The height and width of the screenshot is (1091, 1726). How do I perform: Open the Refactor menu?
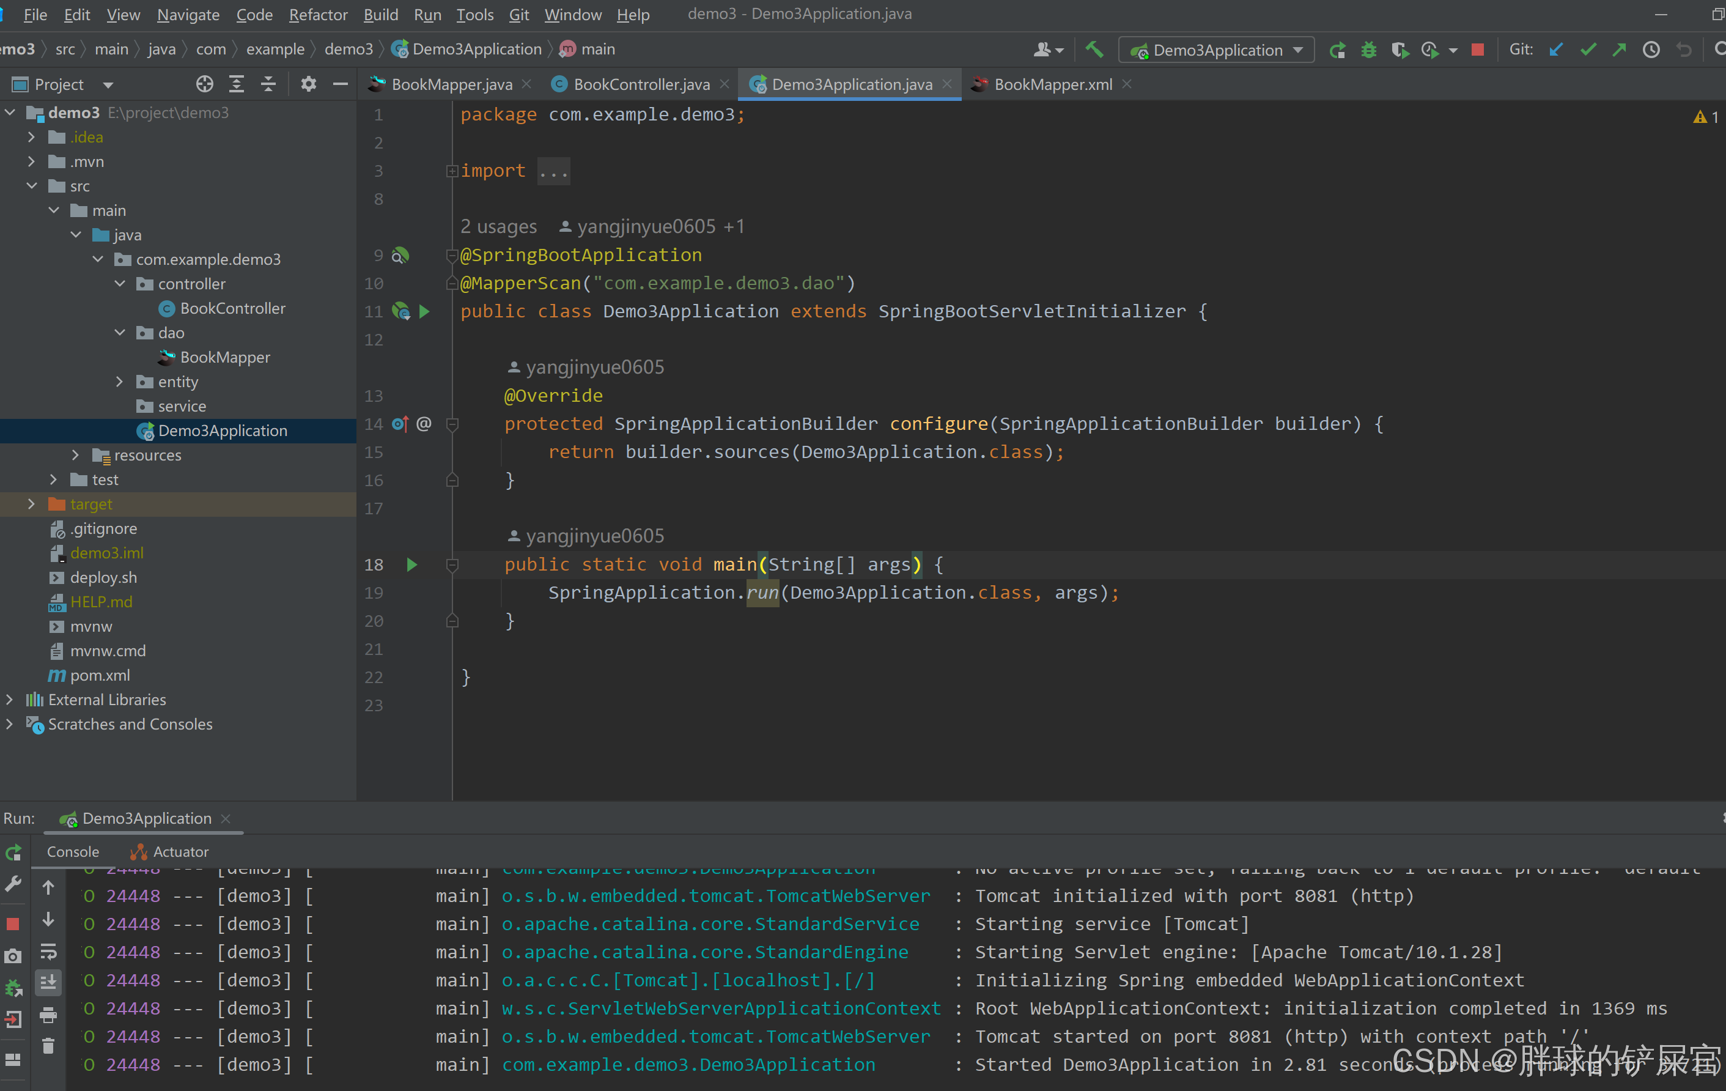(317, 14)
